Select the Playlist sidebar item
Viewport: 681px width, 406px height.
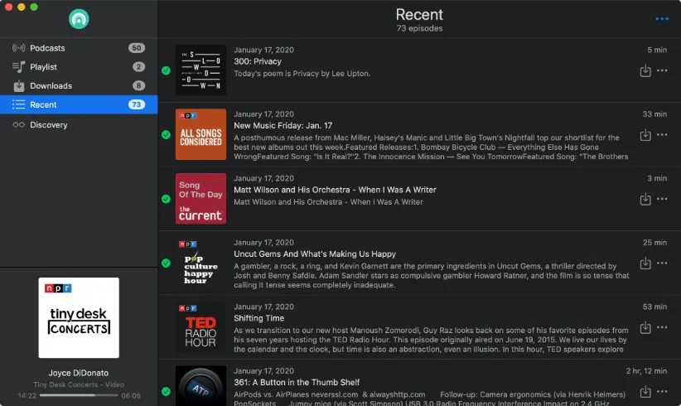[x=43, y=66]
